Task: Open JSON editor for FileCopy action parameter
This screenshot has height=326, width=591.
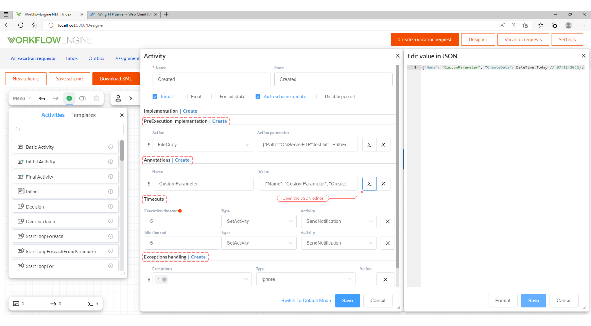Action: point(369,145)
